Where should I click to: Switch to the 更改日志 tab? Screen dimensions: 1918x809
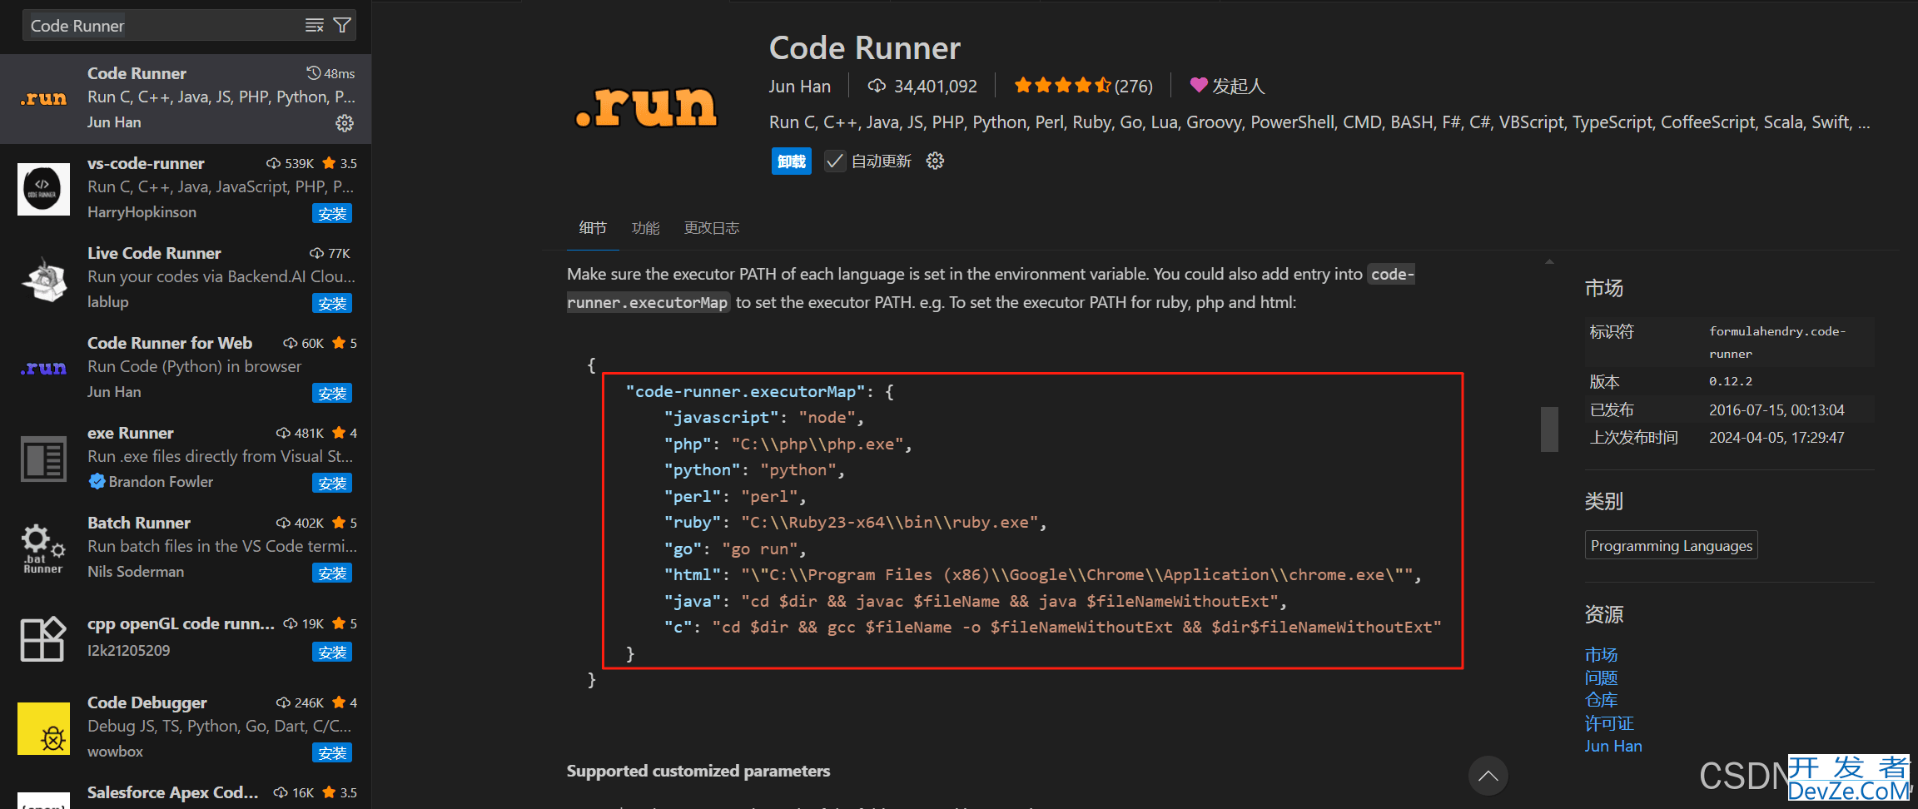(712, 227)
